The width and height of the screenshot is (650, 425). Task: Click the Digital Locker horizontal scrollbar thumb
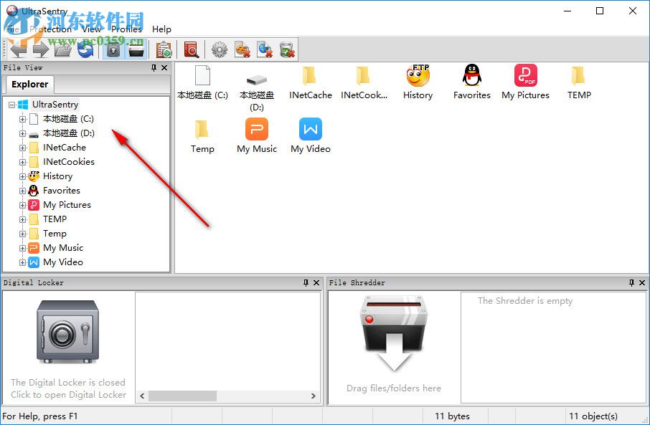tap(182, 396)
